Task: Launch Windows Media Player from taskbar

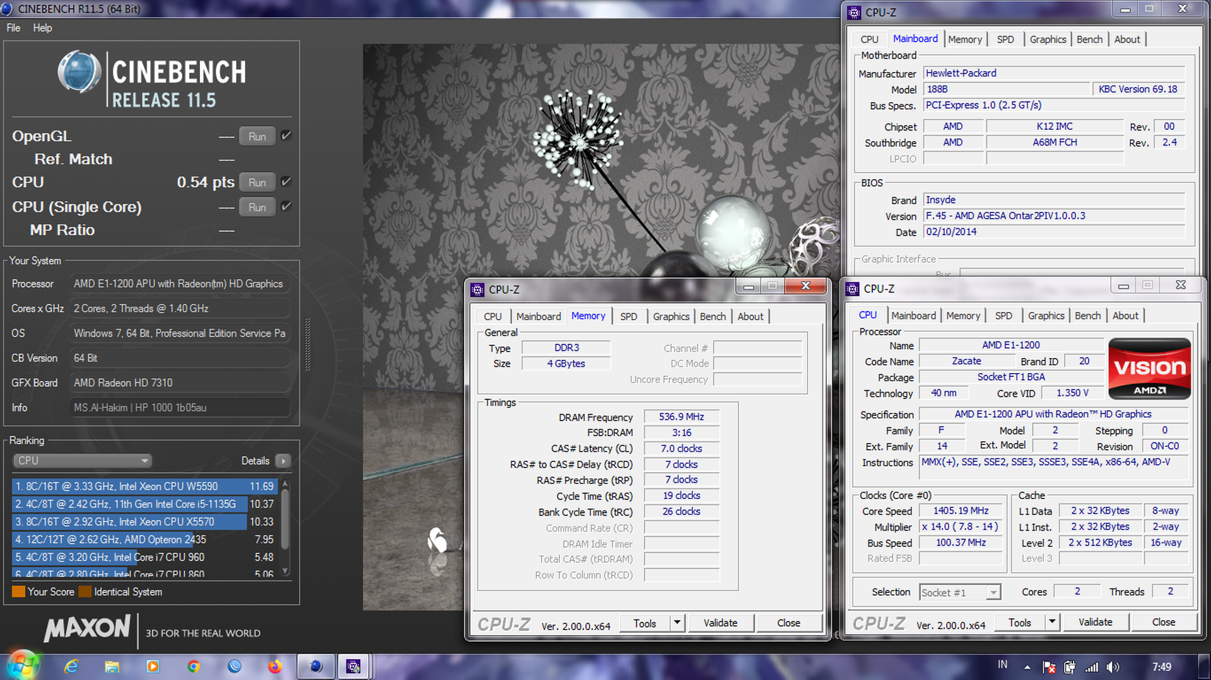Action: click(153, 666)
